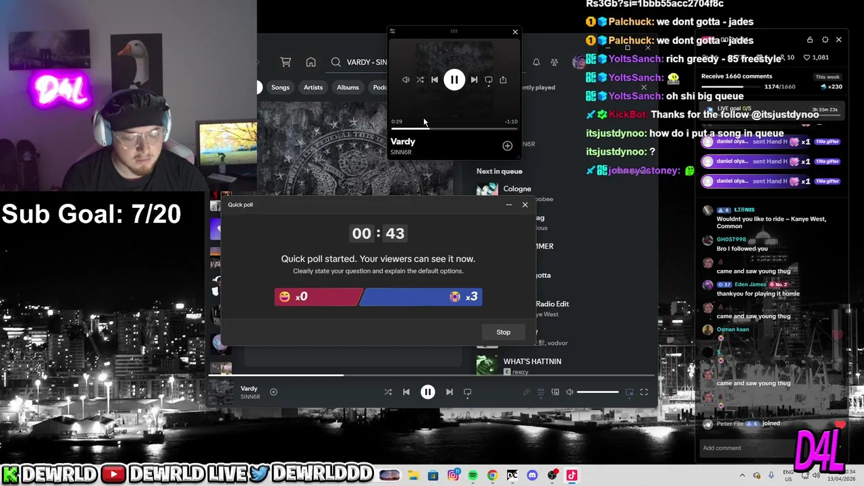
Task: Enter Spotify full screen mode
Action: coord(644,392)
